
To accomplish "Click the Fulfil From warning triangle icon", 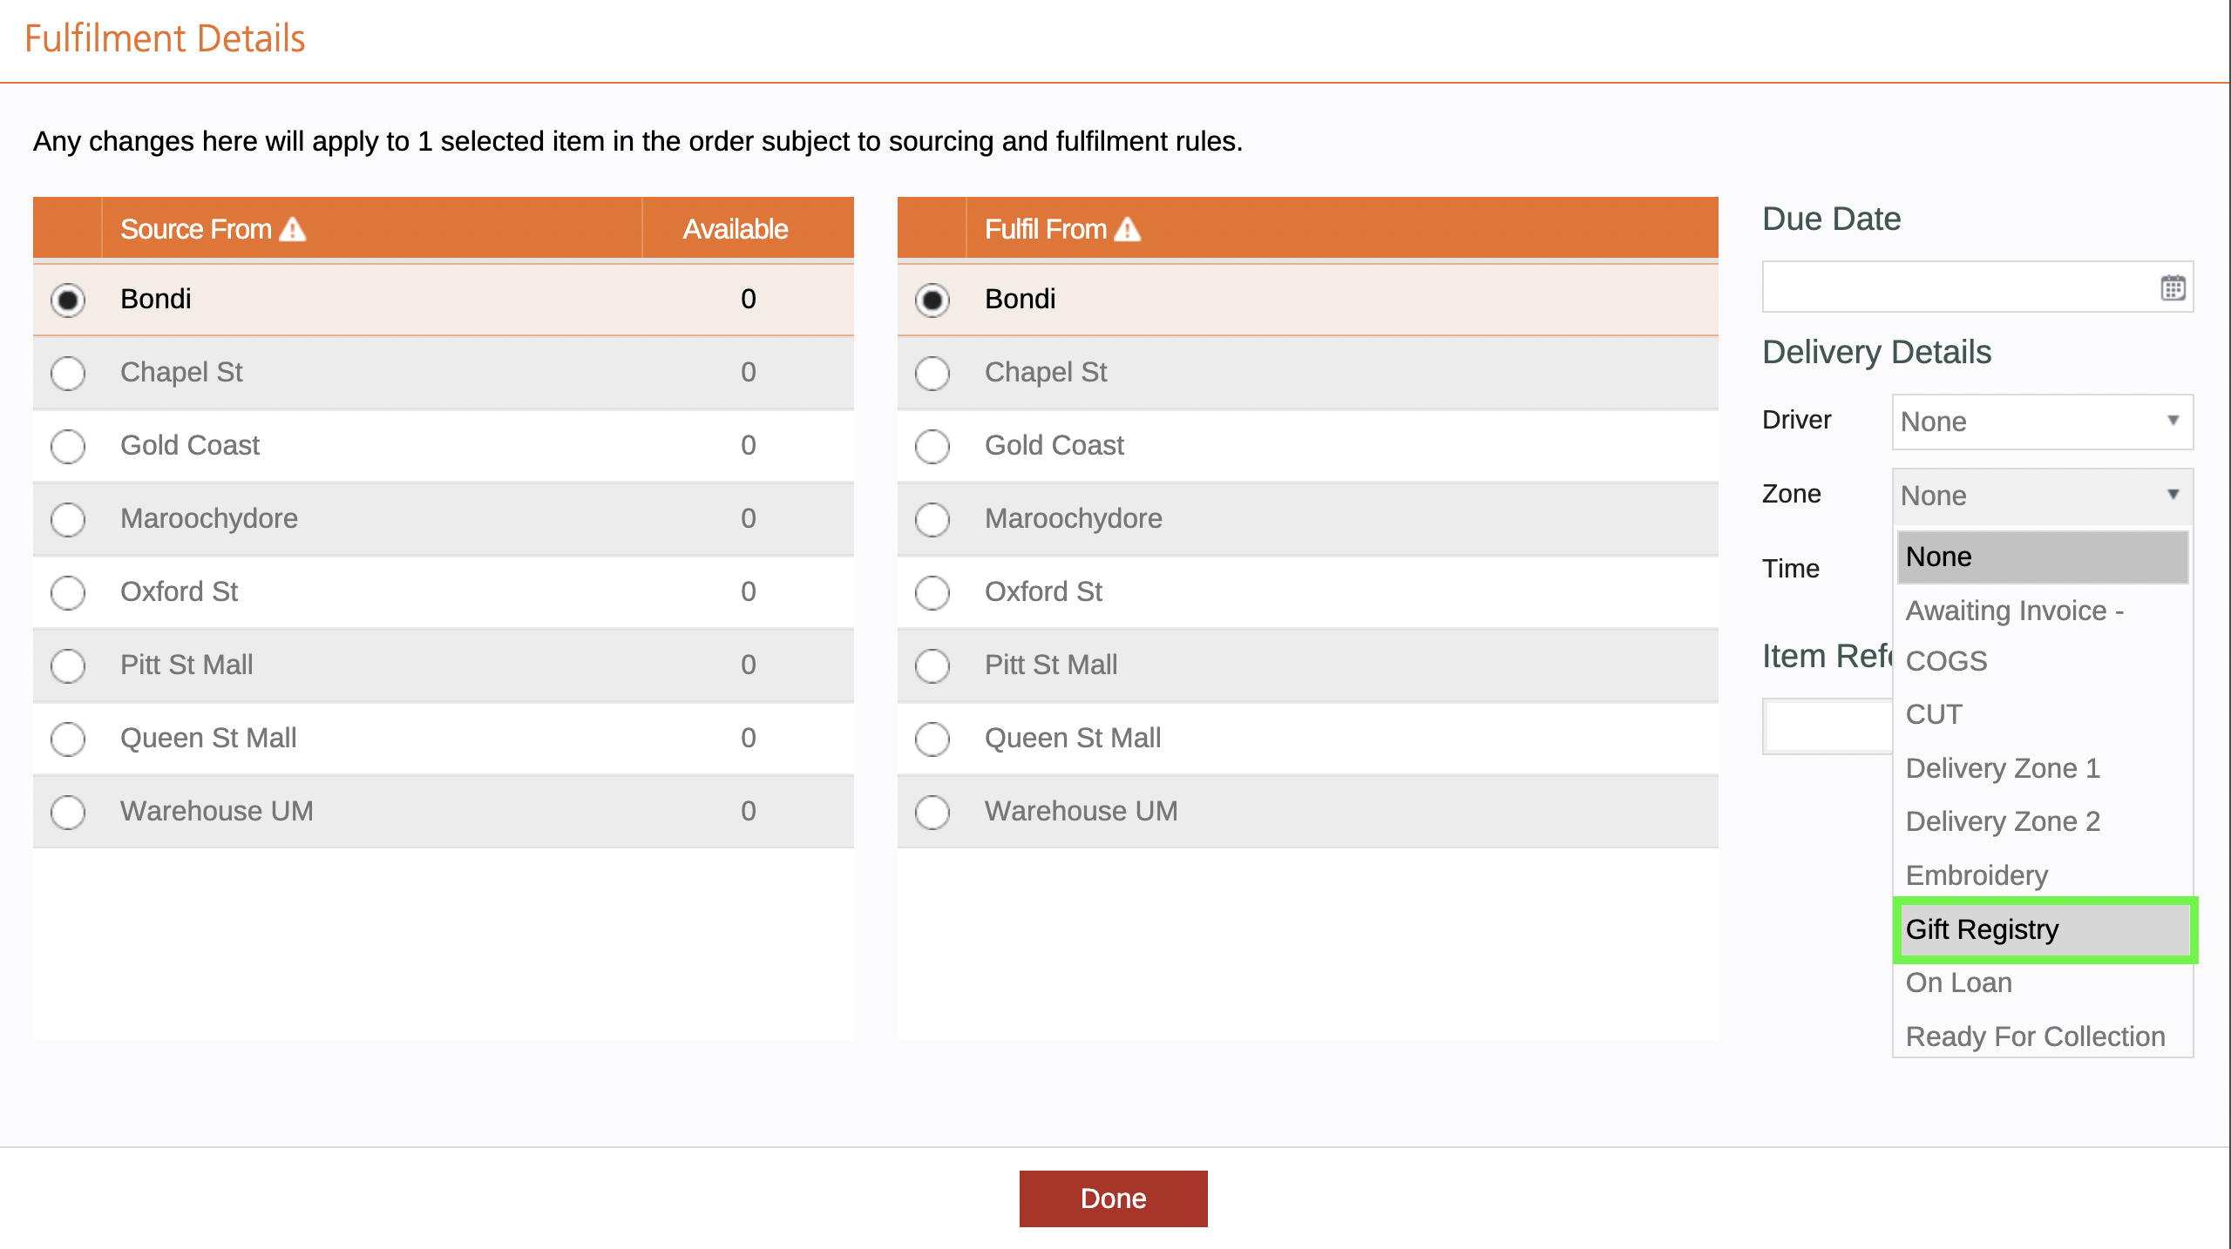I will click(1128, 229).
